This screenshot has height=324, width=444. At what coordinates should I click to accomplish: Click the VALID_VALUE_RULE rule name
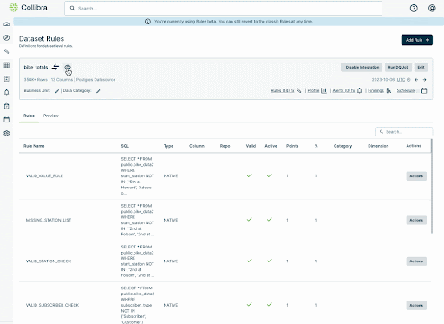tap(44, 176)
